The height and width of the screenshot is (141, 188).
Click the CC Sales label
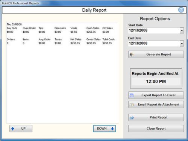click(108, 28)
